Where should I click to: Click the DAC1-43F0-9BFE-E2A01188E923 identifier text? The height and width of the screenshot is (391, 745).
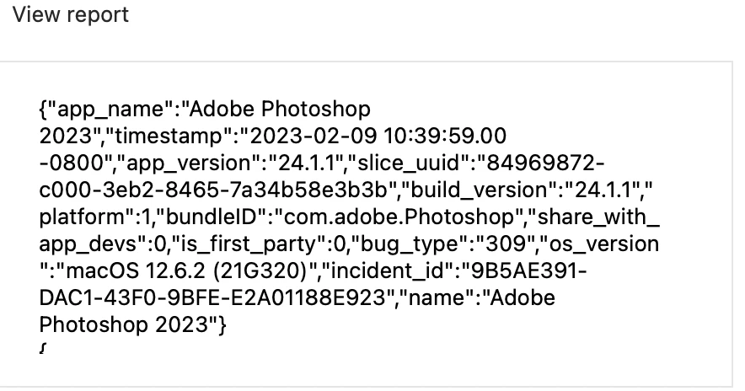point(212,299)
